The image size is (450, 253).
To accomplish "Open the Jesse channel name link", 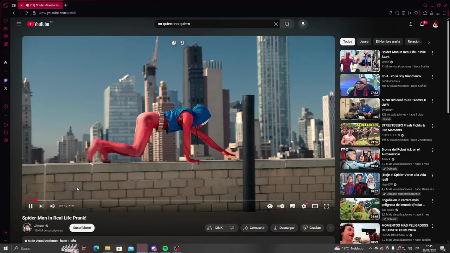I will point(39,226).
